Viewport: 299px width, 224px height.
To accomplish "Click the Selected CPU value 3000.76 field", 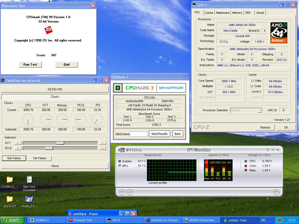I will point(28,129).
